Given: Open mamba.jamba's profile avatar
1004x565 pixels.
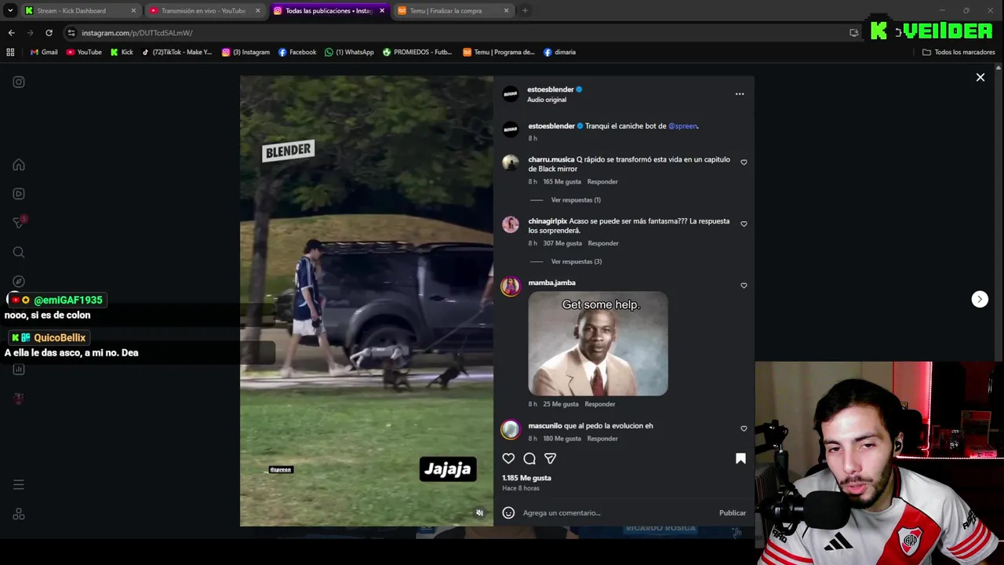Looking at the screenshot, I should point(511,286).
